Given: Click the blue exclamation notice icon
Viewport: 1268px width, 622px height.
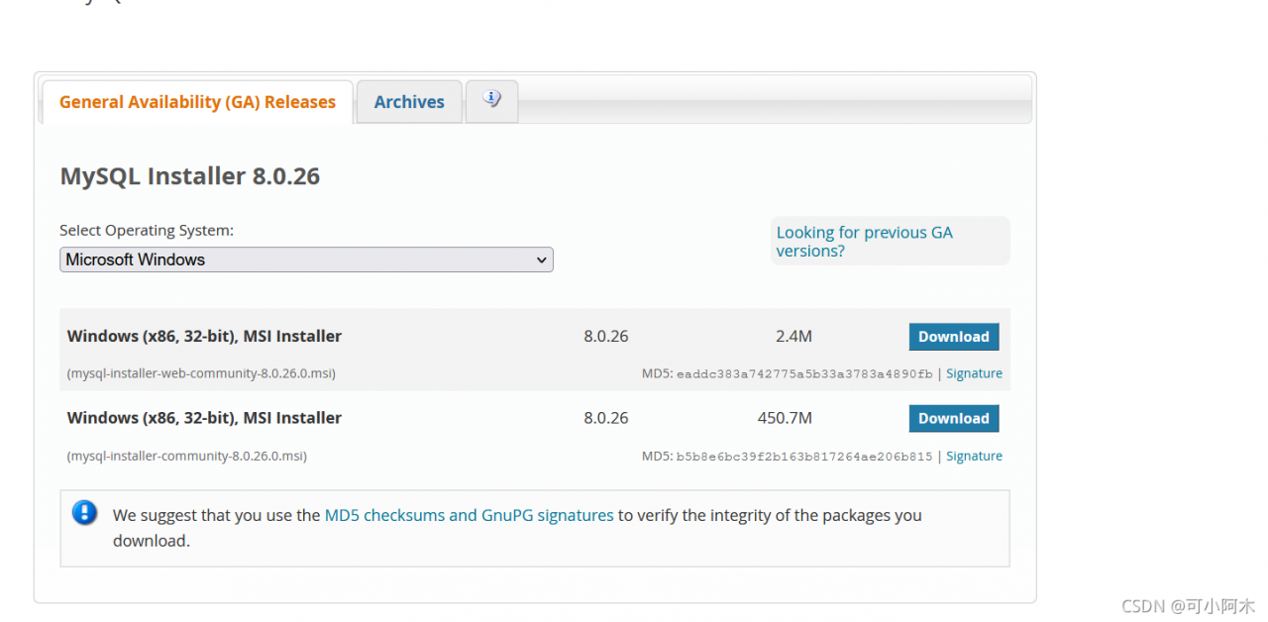Looking at the screenshot, I should [x=85, y=513].
